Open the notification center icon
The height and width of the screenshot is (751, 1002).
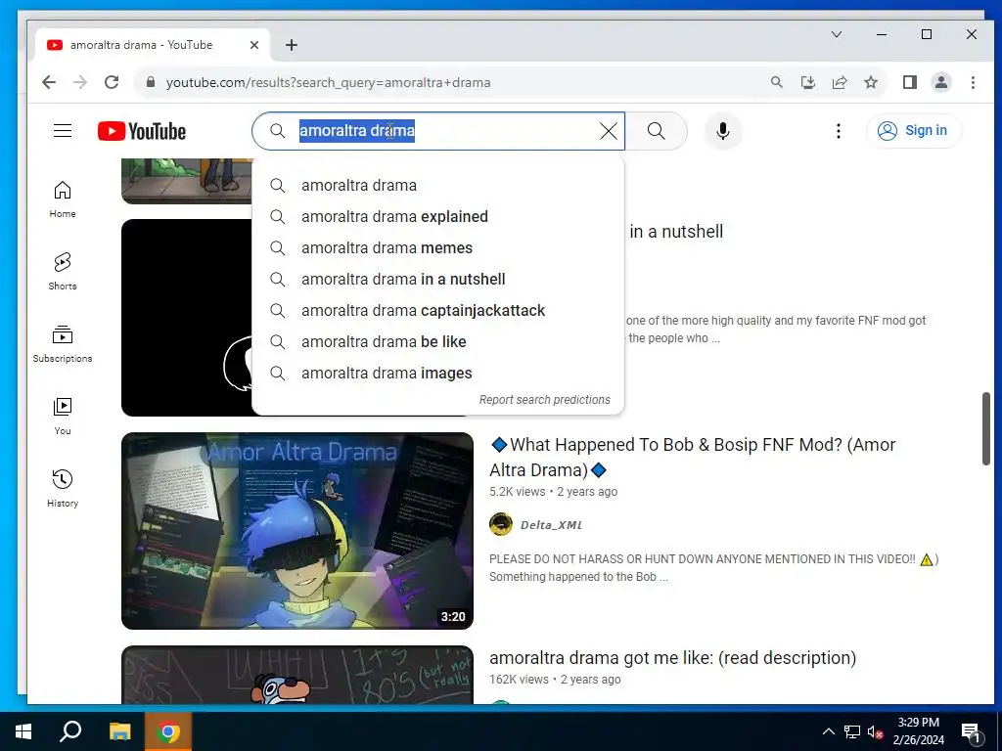click(971, 731)
